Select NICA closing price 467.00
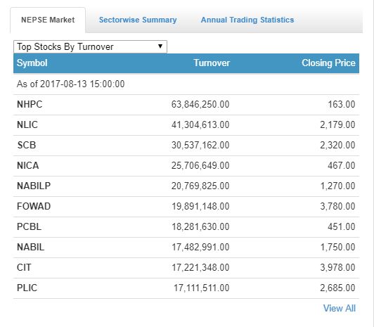Screen dimensions: 374x327 [342, 165]
